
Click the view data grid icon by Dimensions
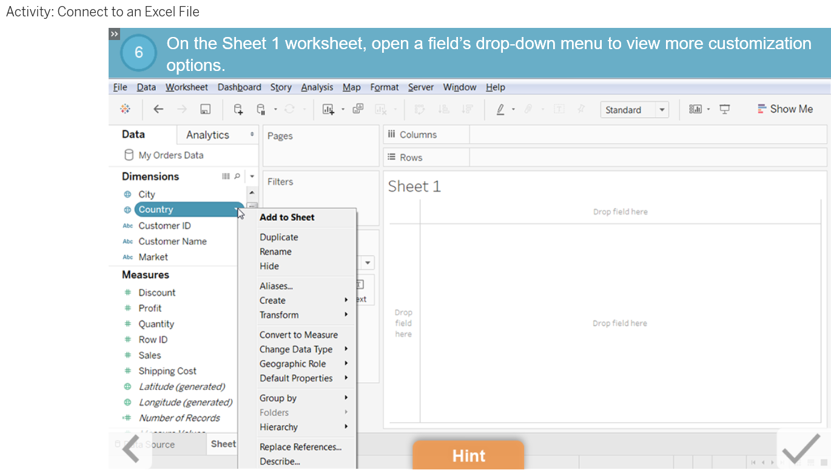226,176
